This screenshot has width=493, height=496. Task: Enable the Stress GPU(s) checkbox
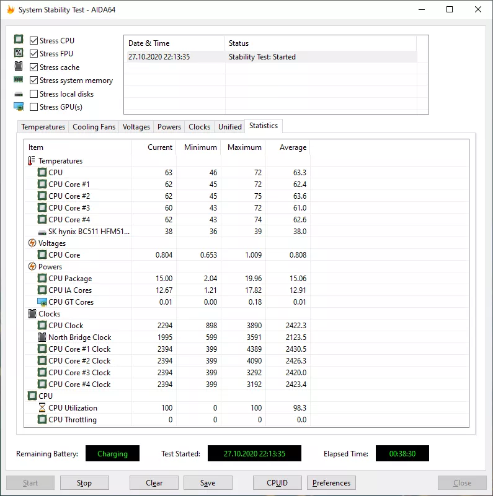[x=33, y=107]
